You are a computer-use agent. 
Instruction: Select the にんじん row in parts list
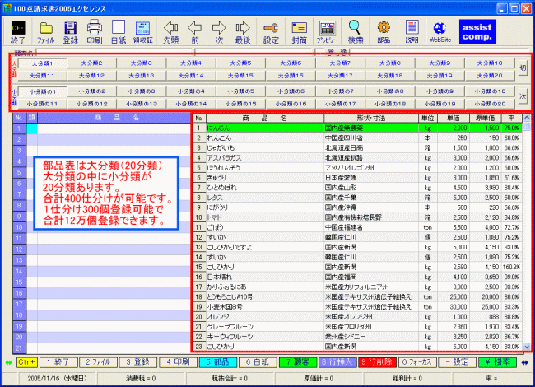coord(357,128)
